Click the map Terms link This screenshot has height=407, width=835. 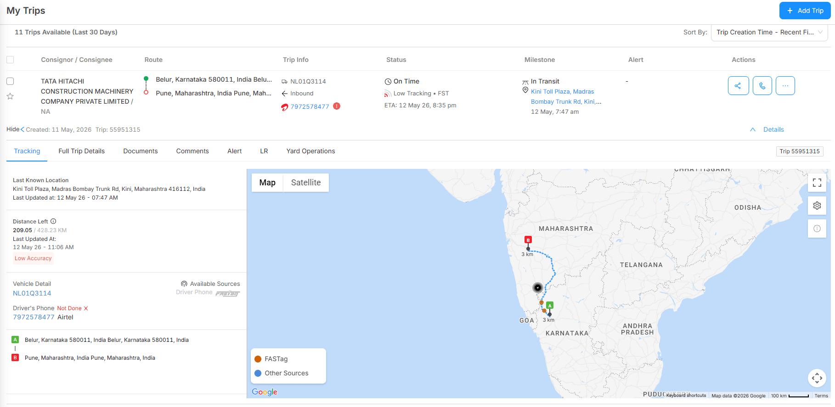pyautogui.click(x=821, y=396)
